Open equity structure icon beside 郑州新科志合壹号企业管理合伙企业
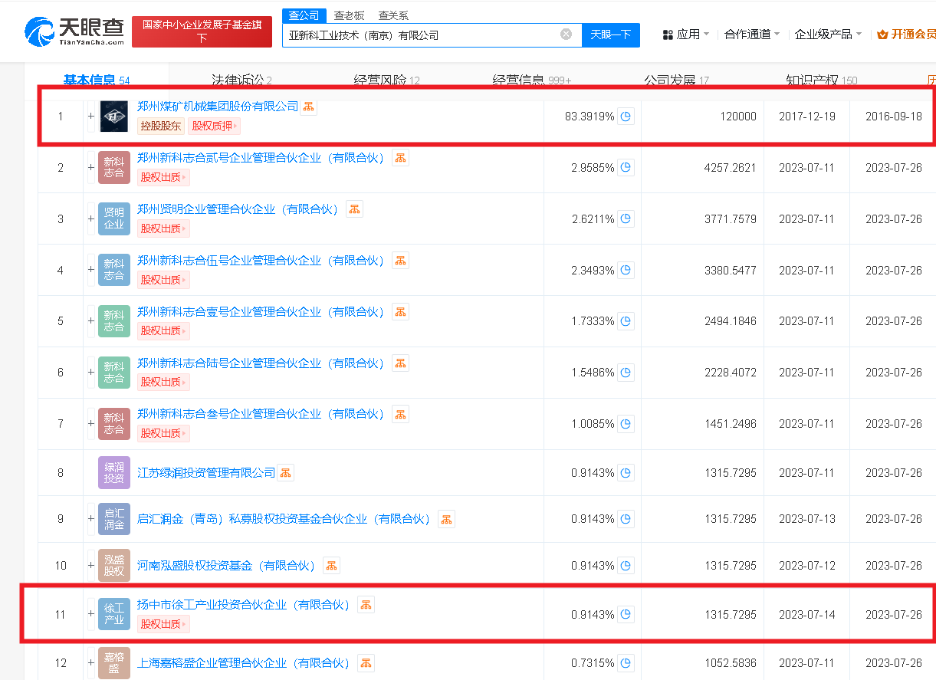Viewport: 936px width, 680px height. click(x=400, y=311)
